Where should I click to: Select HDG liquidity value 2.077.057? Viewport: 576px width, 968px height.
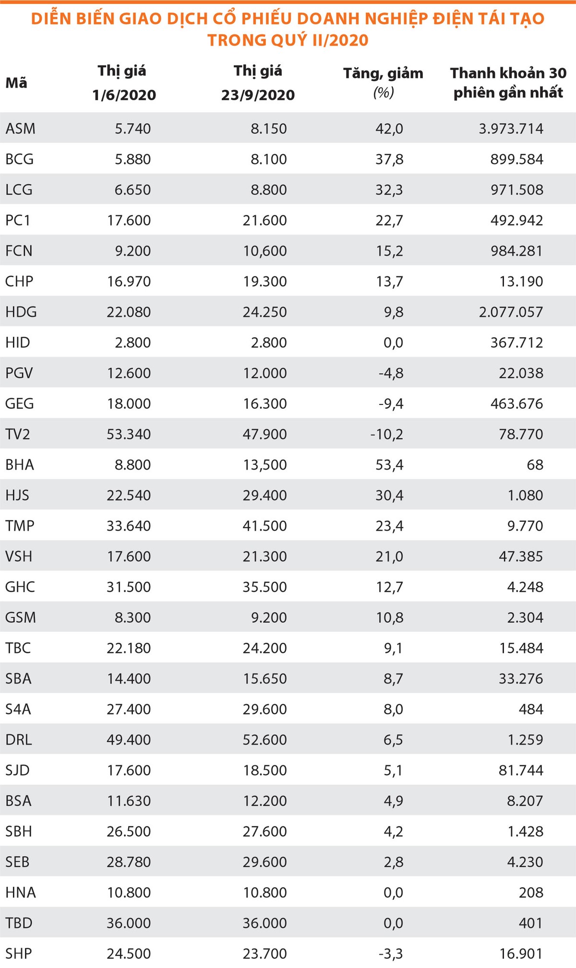pyautogui.click(x=511, y=312)
